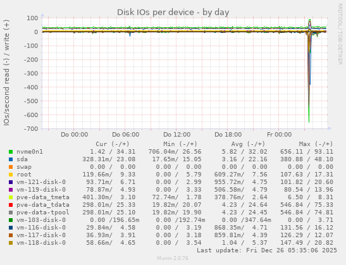Viewport: 346px width, 265px height.
Task: Click the Min (-/+) column header
Action: (180, 144)
